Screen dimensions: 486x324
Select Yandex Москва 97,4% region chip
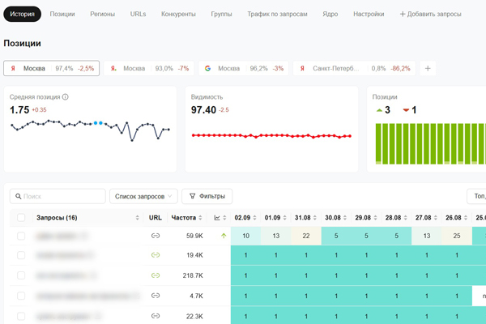52,68
